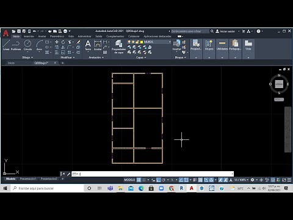The height and width of the screenshot is (220, 293).
Task: Click the Tabla (table) annotation icon
Action: [x=105, y=53]
